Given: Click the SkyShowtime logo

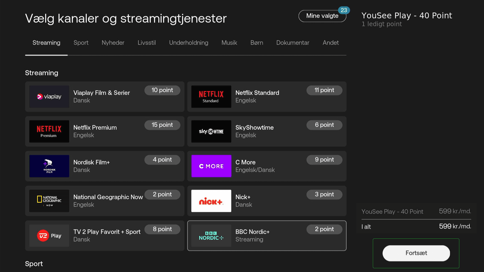Looking at the screenshot, I should pyautogui.click(x=211, y=131).
